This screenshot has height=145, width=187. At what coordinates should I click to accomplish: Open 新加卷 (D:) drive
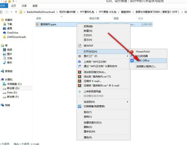(x=13, y=88)
